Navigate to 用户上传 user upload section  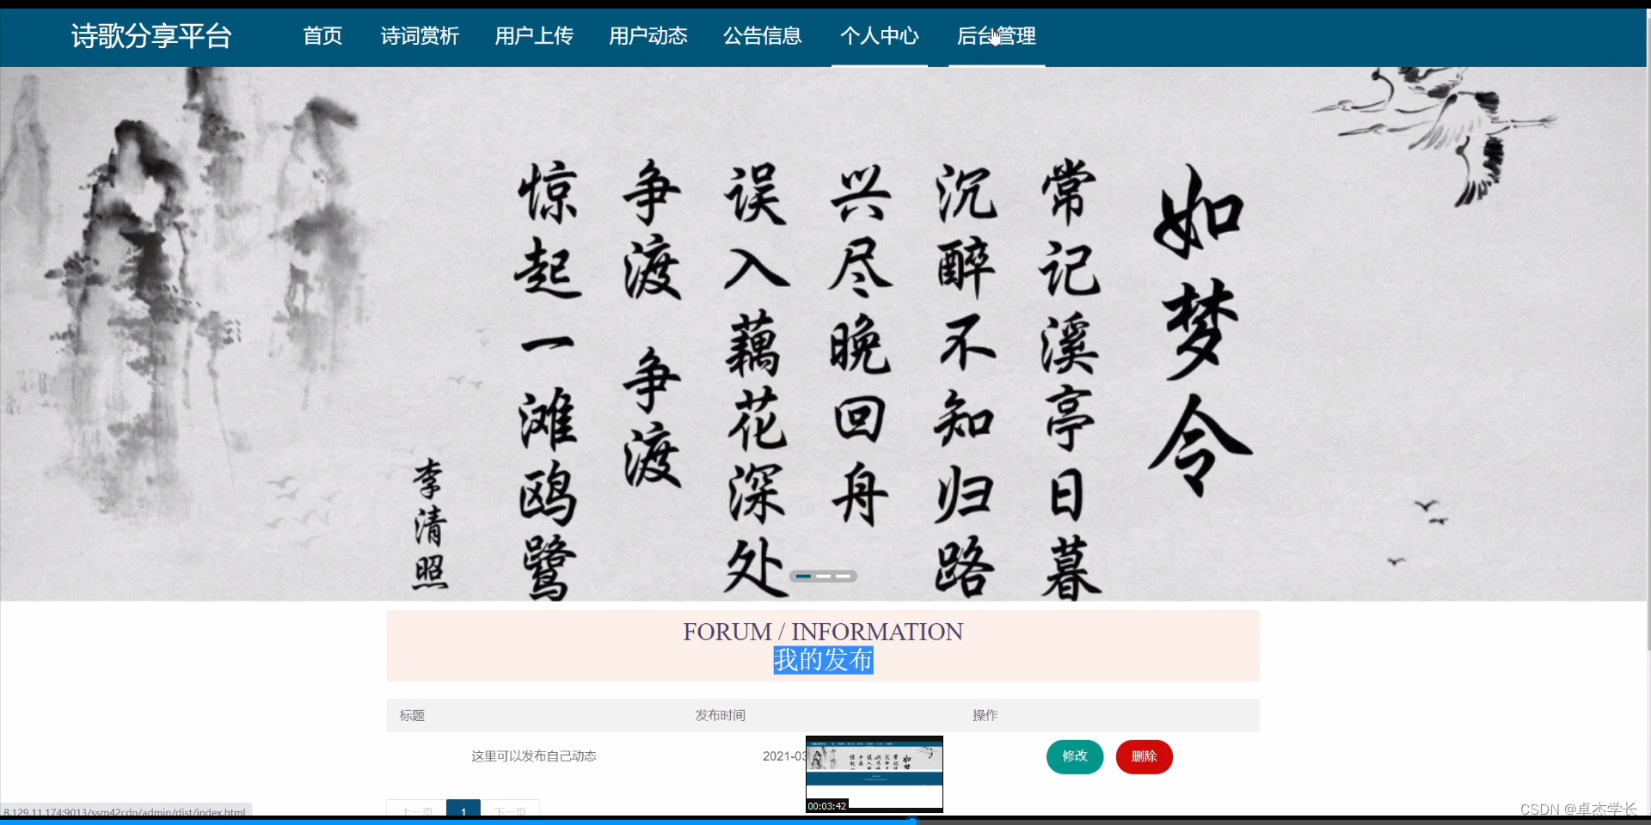click(x=534, y=36)
